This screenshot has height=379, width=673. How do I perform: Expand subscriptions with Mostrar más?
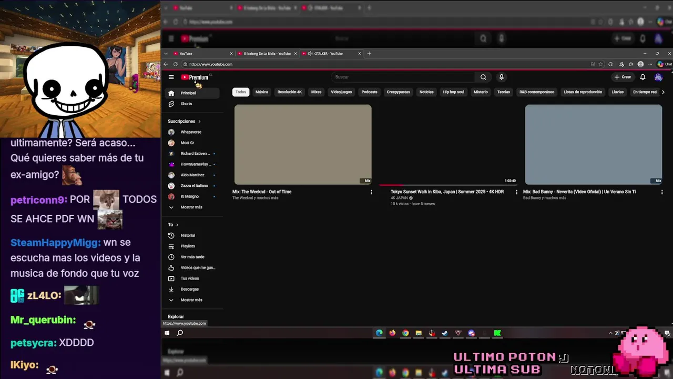tap(192, 207)
